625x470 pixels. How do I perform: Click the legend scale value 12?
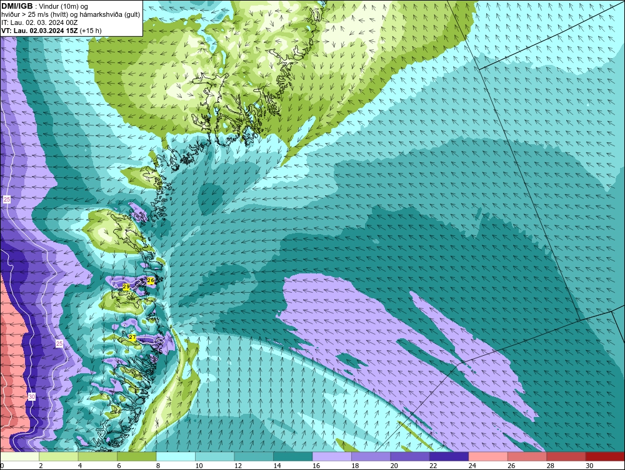(238, 466)
